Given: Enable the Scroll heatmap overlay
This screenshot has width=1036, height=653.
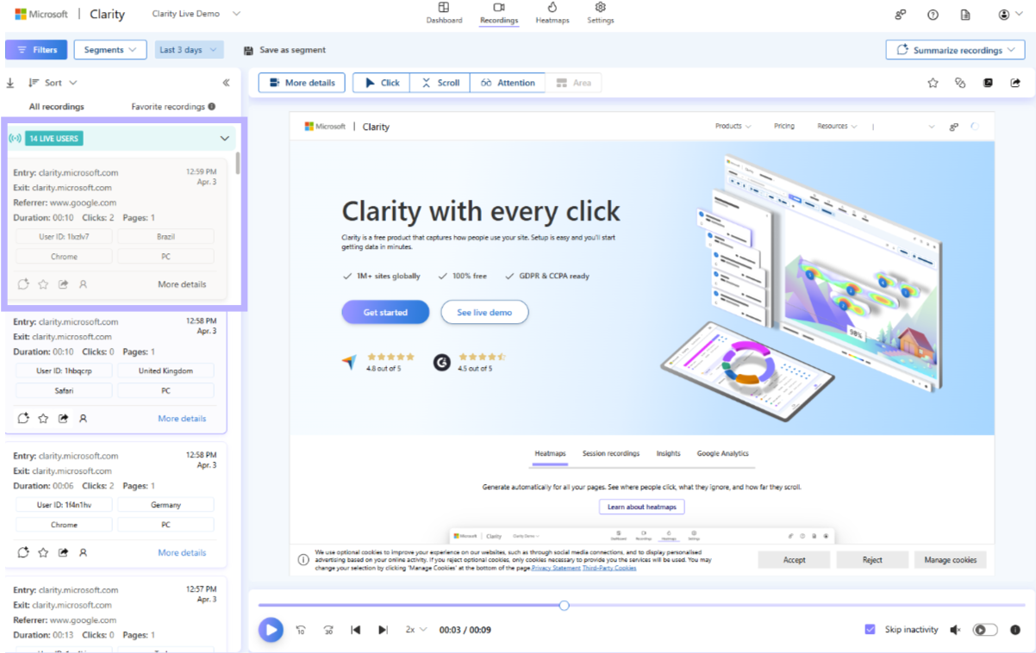Looking at the screenshot, I should tap(440, 83).
